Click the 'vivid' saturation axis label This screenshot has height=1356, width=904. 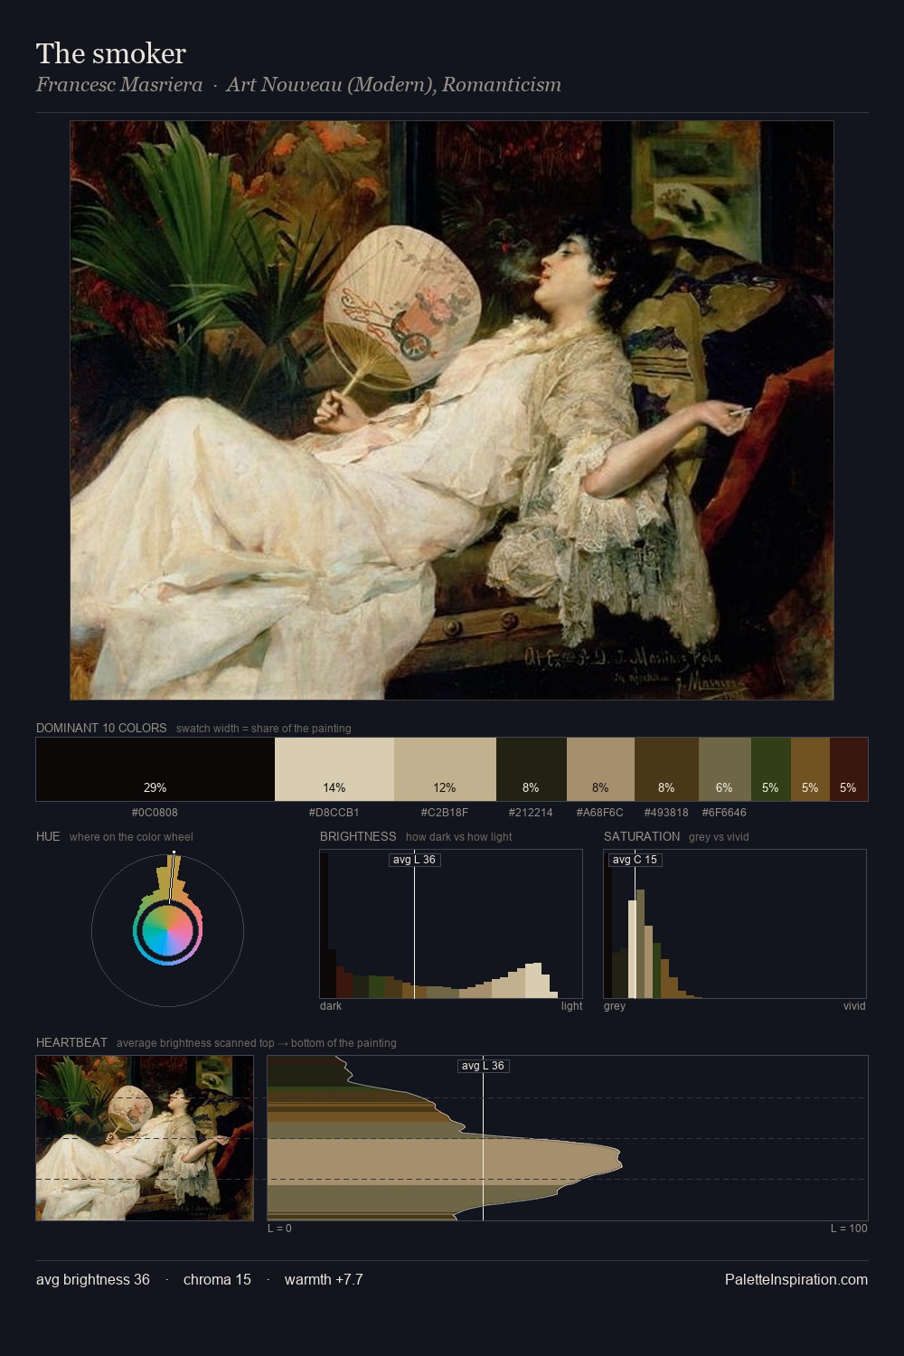(854, 1006)
